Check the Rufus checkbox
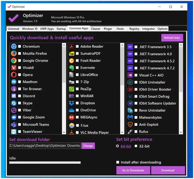194x179 pixels. click(136, 132)
